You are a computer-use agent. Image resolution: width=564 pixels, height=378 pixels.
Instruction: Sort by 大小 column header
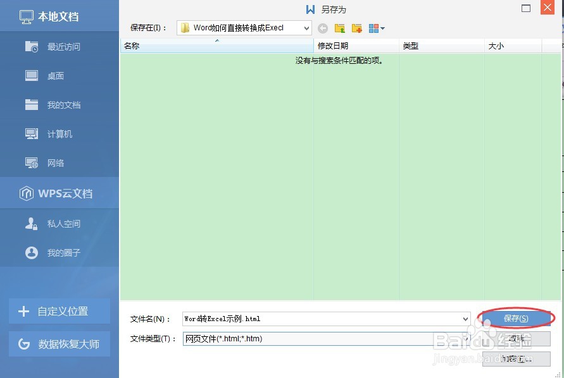[x=513, y=46]
